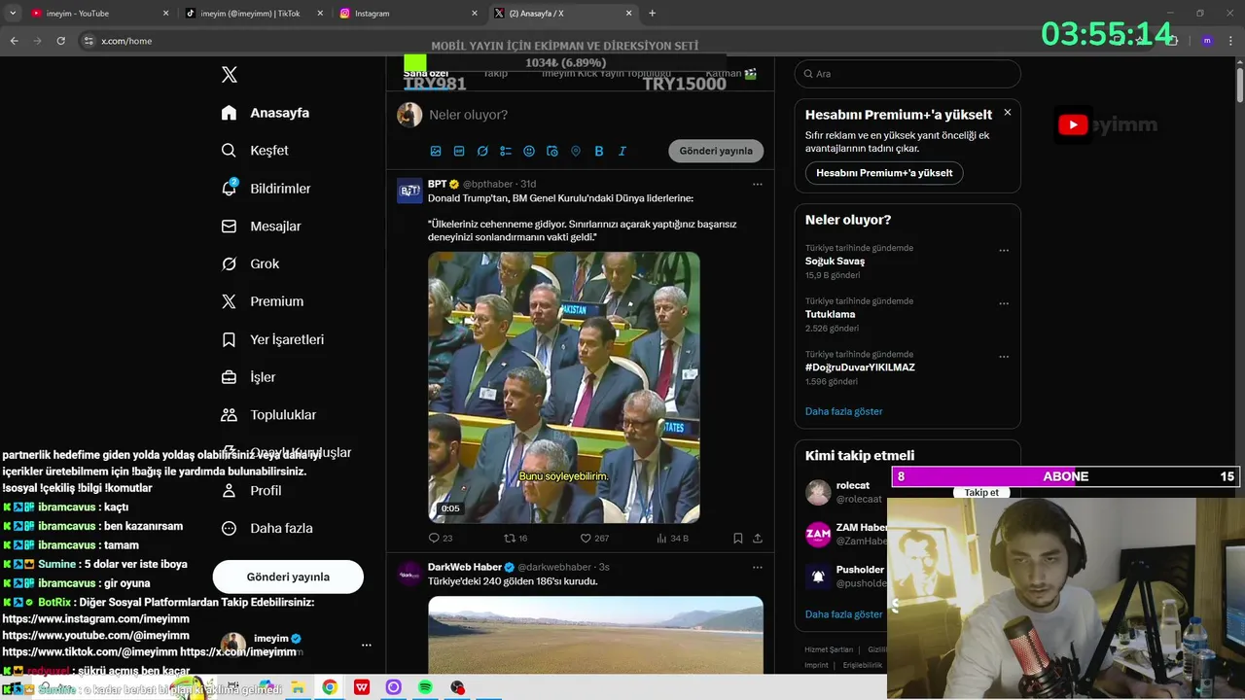Screen dimensions: 1245x700
Task: Toggle bold formatting in composer
Action: pos(599,152)
